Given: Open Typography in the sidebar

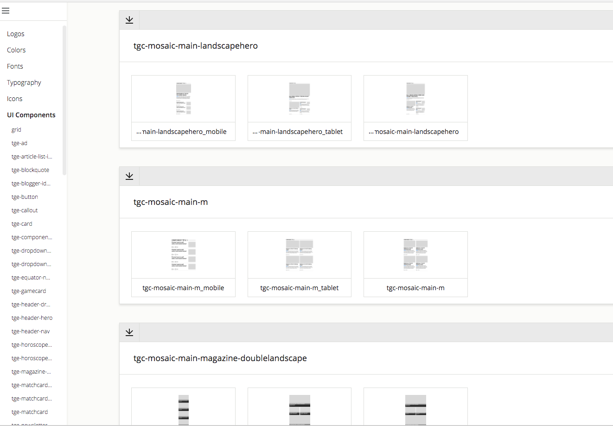Looking at the screenshot, I should 24,83.
